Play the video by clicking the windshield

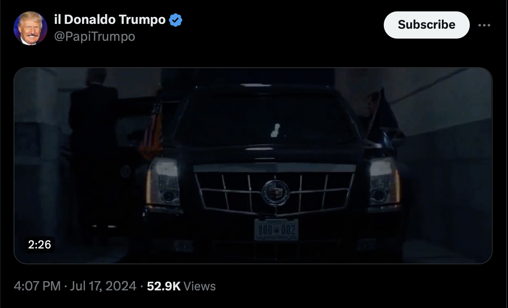265,118
